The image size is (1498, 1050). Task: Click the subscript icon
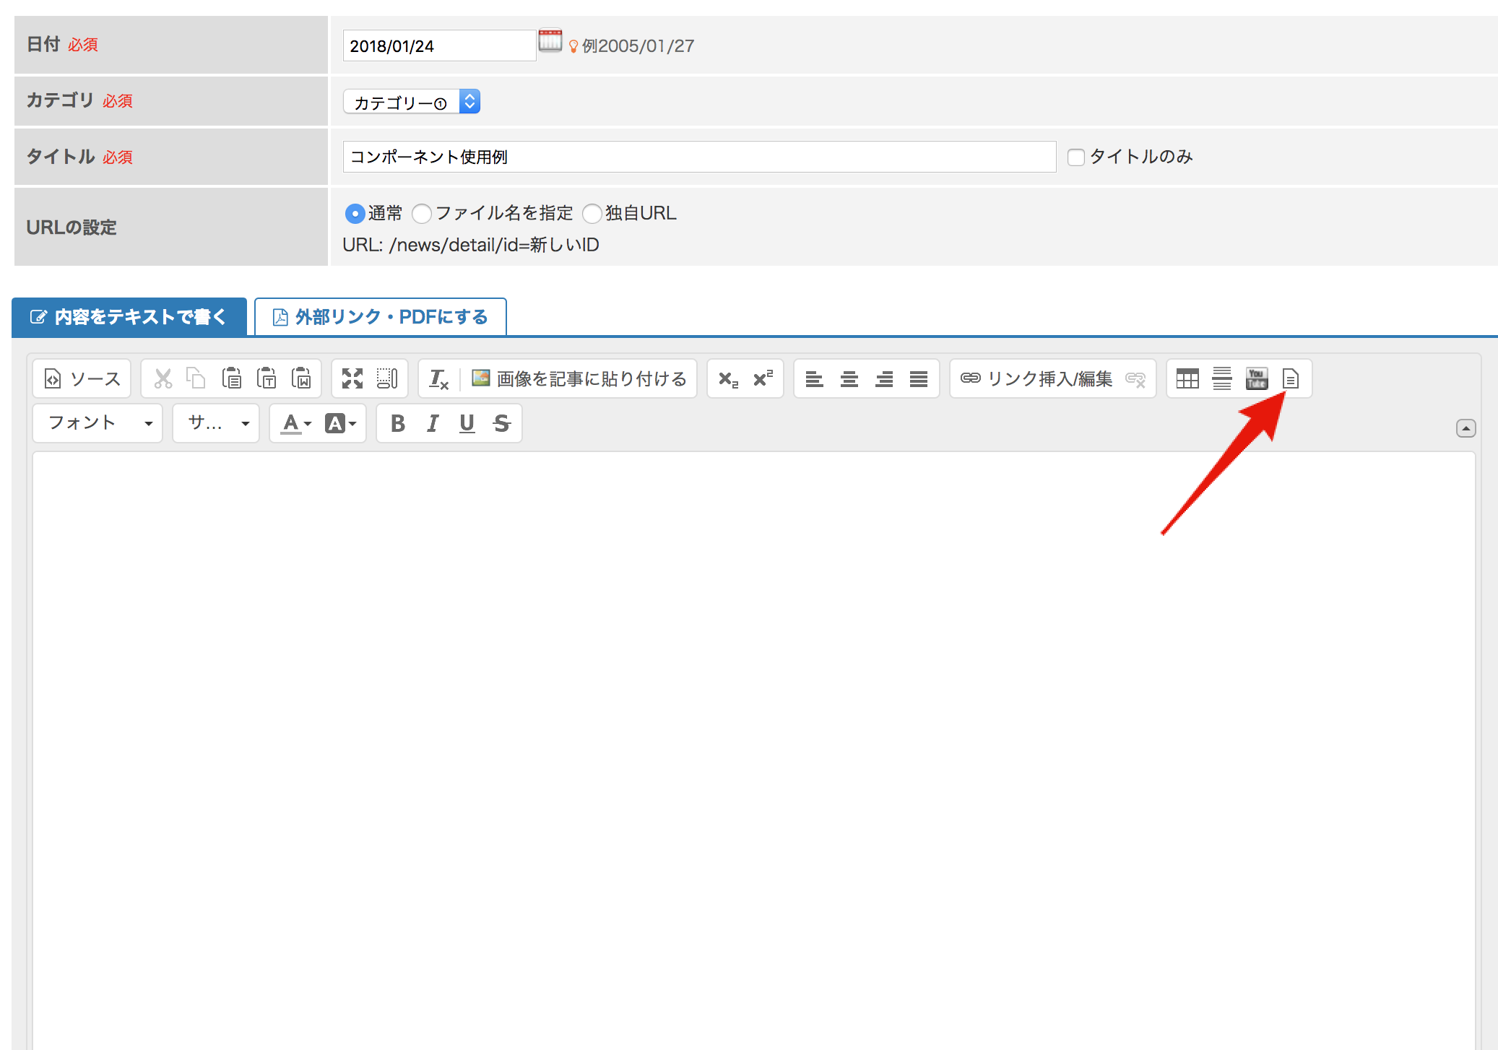click(728, 378)
